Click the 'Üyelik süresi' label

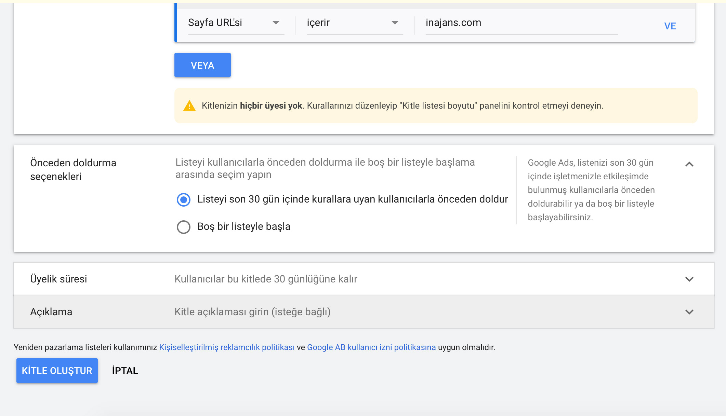[58, 279]
